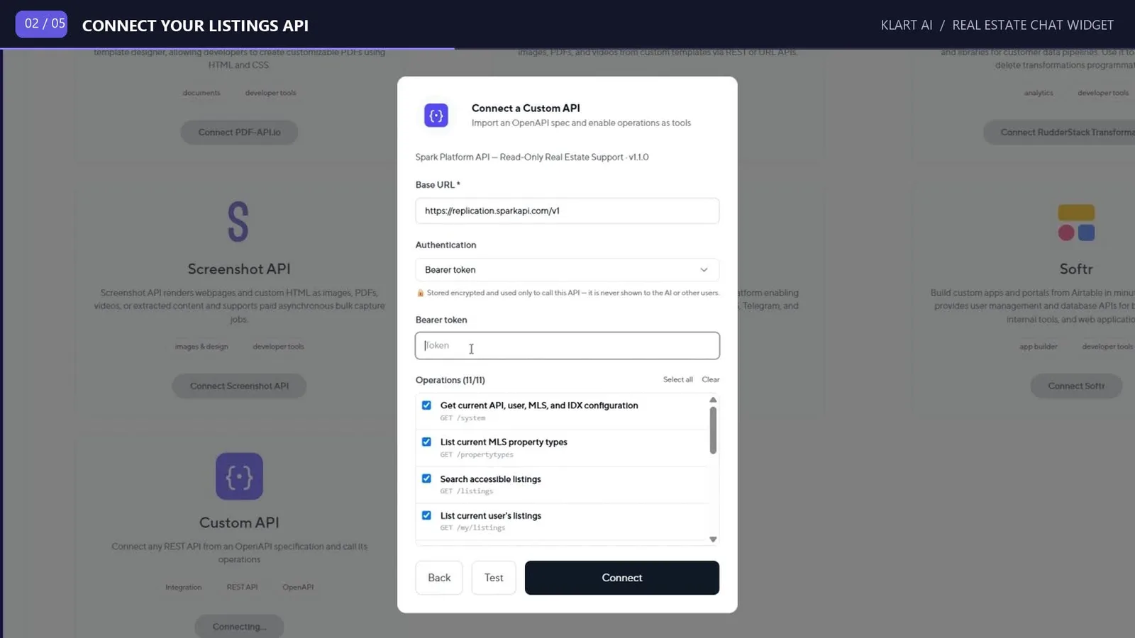
Task: Click the Connecting... button under Custom API
Action: [239, 627]
